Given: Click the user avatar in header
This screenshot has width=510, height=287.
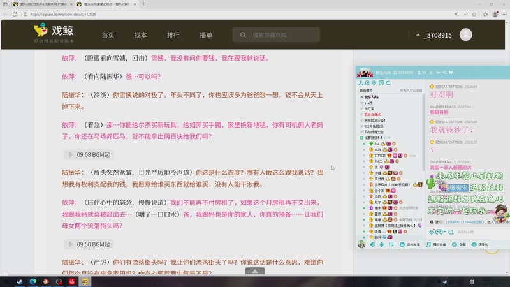Looking at the screenshot, I should 466,35.
